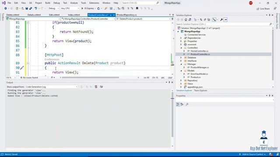Toggle Word Wrap in Output panel

click(x=101, y=87)
